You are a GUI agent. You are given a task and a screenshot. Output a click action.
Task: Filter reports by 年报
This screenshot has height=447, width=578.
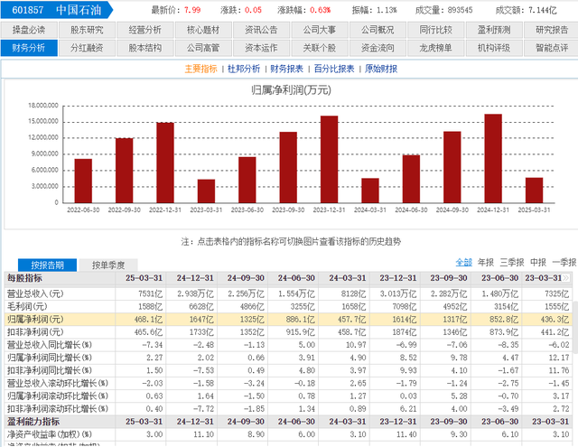tap(486, 263)
